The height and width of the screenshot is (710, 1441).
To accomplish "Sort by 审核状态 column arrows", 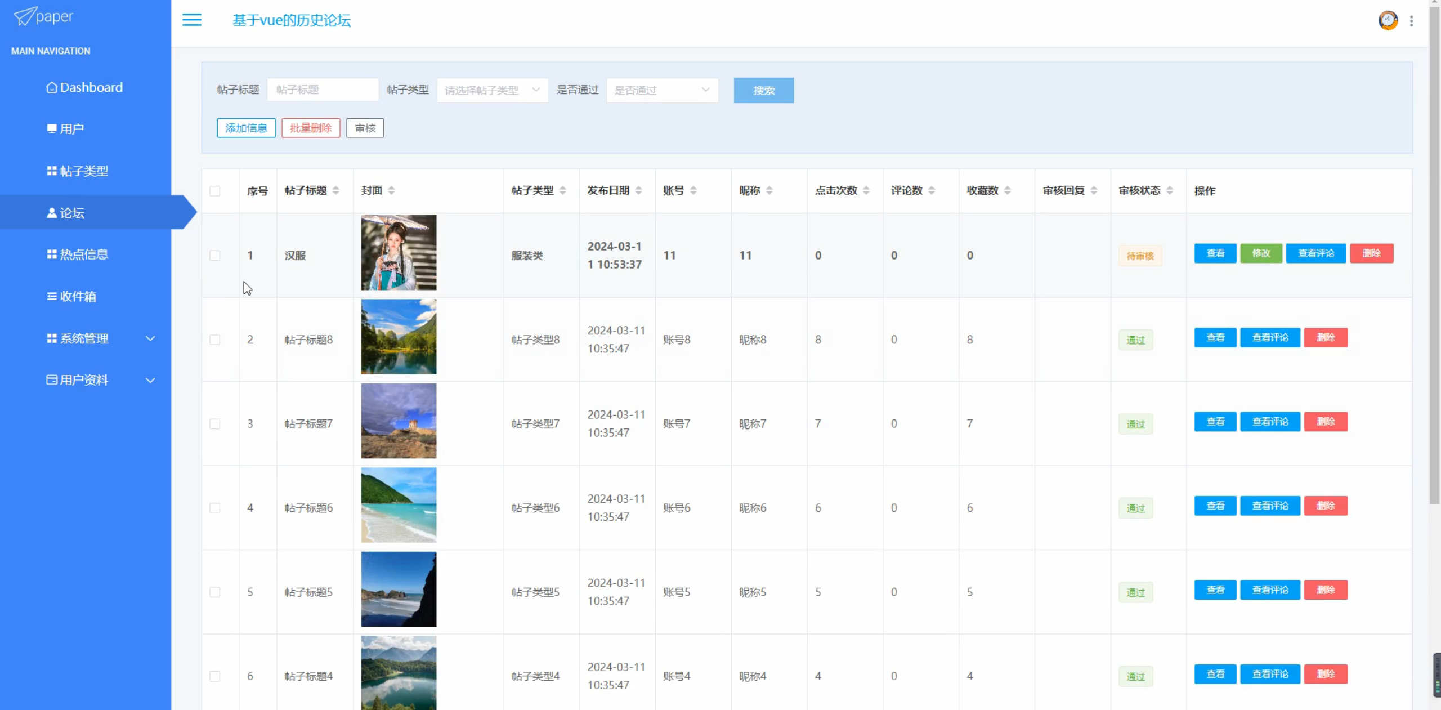I will (x=1170, y=190).
